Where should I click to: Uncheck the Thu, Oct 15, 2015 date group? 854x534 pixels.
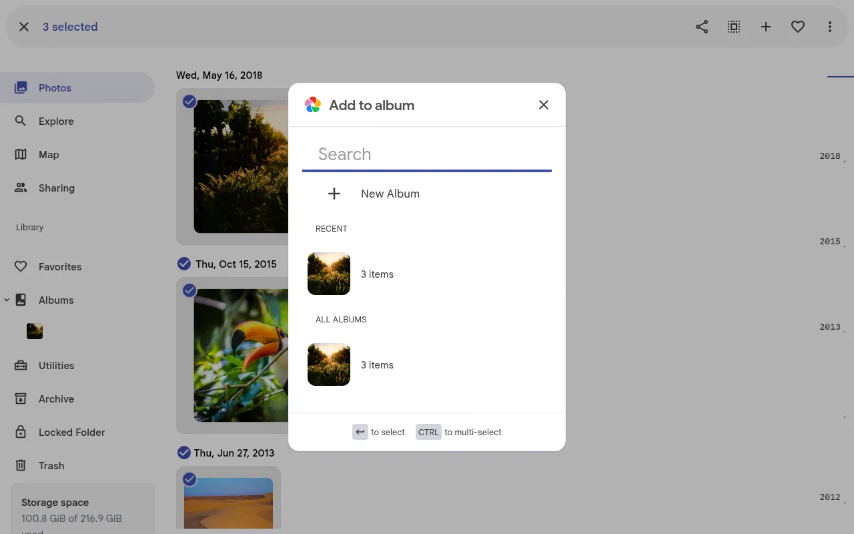184,264
